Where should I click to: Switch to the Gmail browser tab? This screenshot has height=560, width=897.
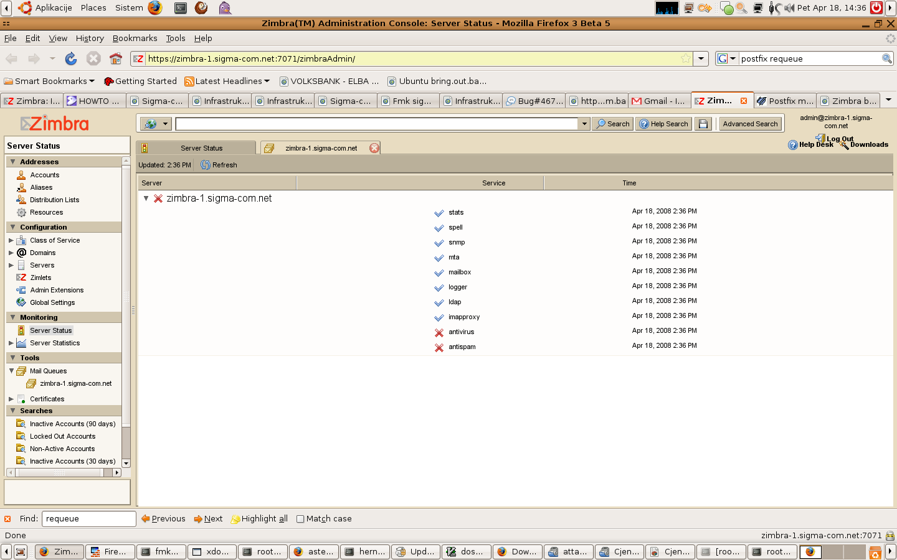pos(659,101)
